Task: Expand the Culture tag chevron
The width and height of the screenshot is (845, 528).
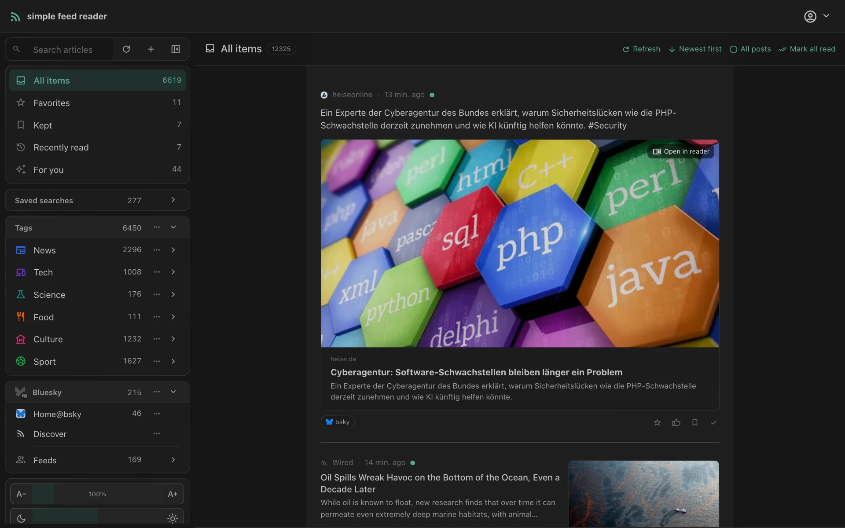Action: 173,339
